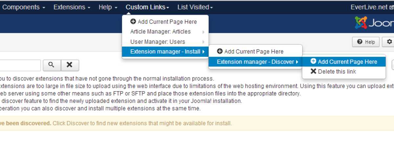Choose Delete this link
The image size is (394, 142).
[337, 71]
